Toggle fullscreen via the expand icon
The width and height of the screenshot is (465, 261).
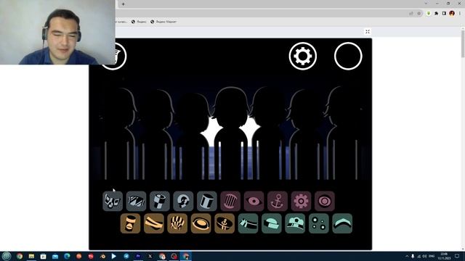click(368, 32)
